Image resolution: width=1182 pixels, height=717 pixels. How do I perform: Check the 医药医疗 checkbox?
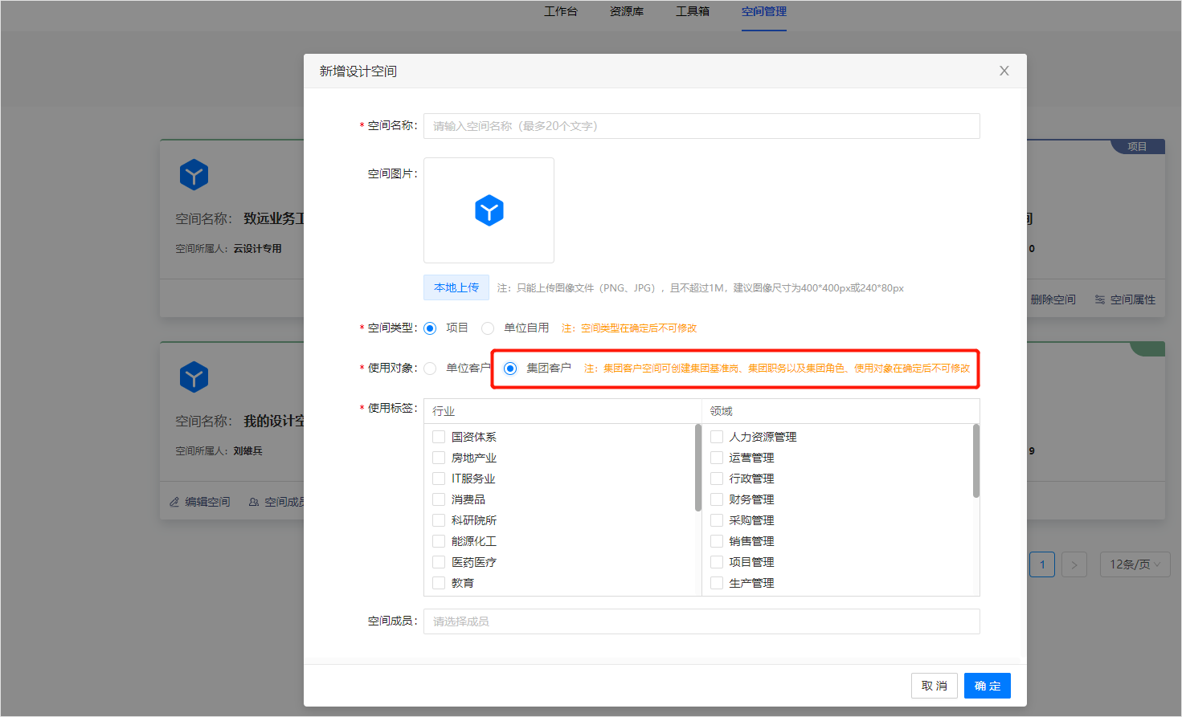click(439, 562)
